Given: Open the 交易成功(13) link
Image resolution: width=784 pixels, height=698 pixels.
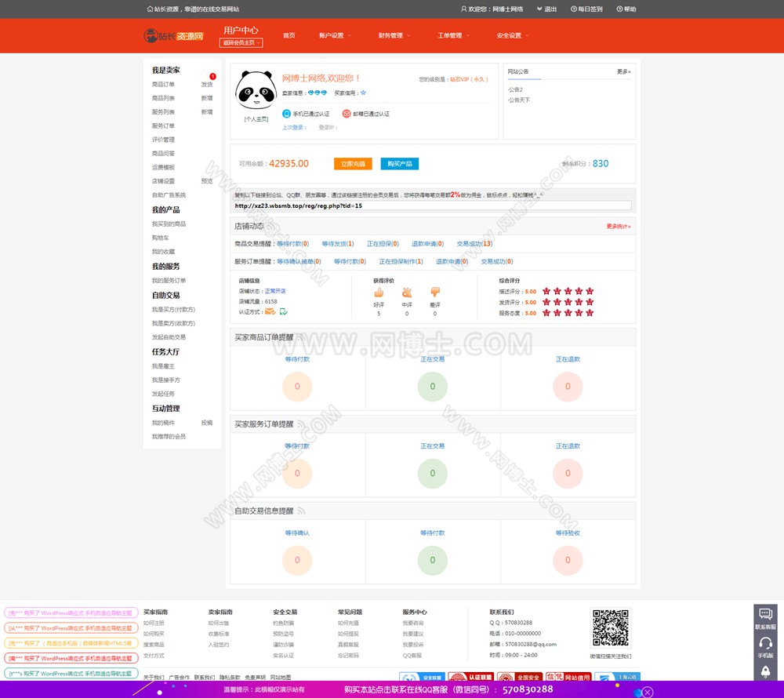Looking at the screenshot, I should pyautogui.click(x=474, y=244).
